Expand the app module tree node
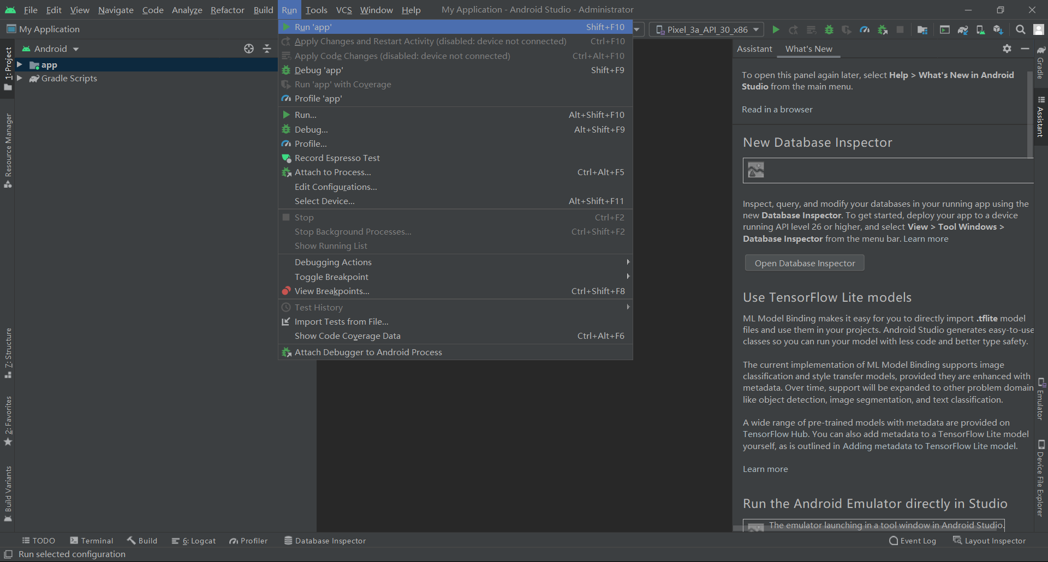The image size is (1048, 562). (20, 64)
